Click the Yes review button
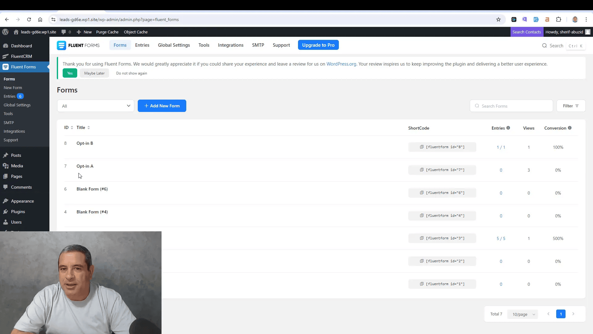The image size is (593, 334). tap(69, 73)
